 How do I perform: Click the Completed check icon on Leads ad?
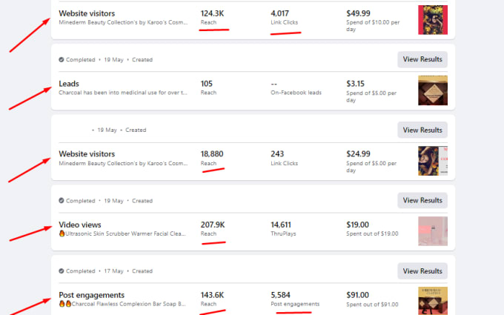coord(62,59)
